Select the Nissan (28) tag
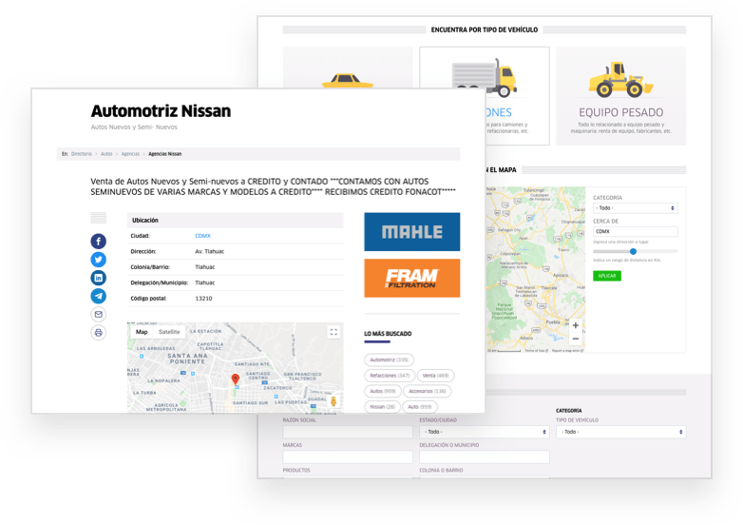 pyautogui.click(x=382, y=407)
